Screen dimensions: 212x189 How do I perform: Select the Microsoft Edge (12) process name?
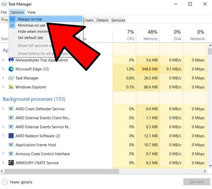click(32, 69)
